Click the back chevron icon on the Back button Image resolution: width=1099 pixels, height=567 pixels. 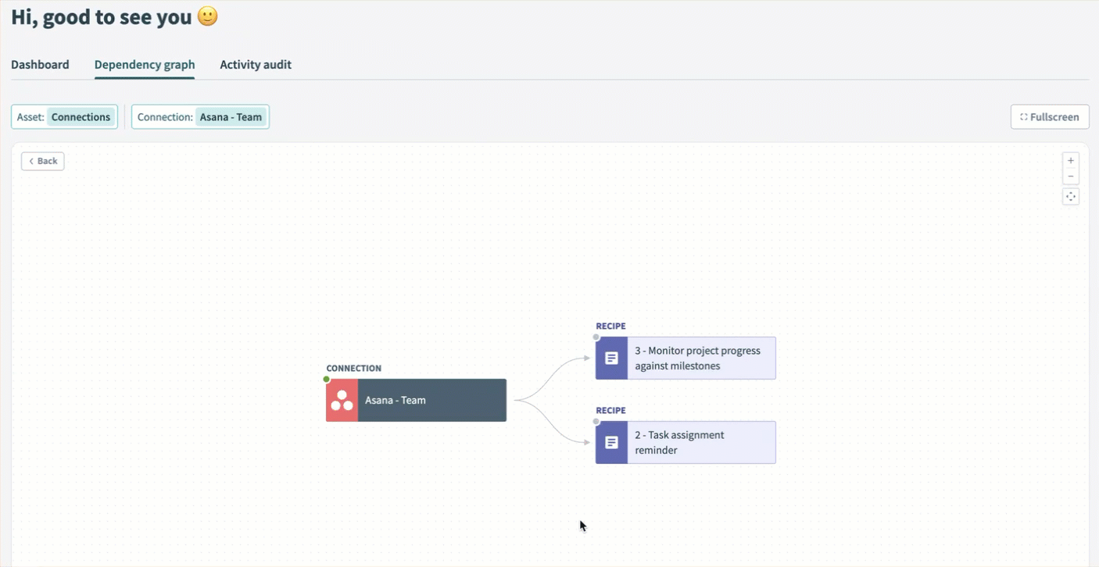pos(30,161)
